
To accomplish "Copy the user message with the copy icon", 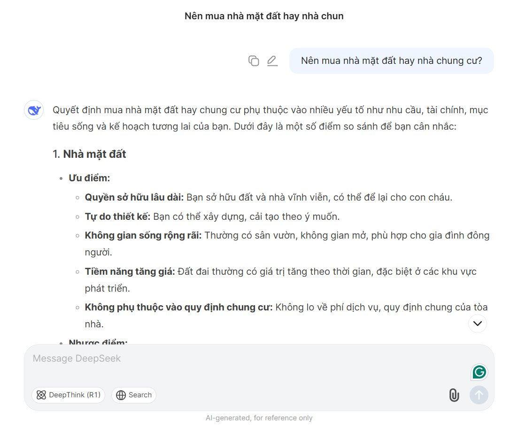I will (x=254, y=61).
